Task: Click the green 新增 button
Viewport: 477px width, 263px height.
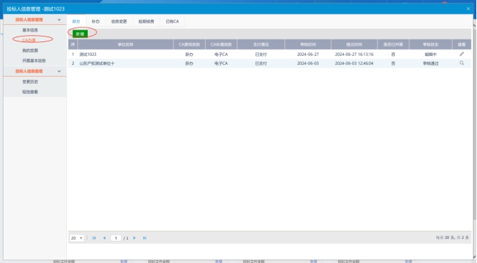Action: 80,34
